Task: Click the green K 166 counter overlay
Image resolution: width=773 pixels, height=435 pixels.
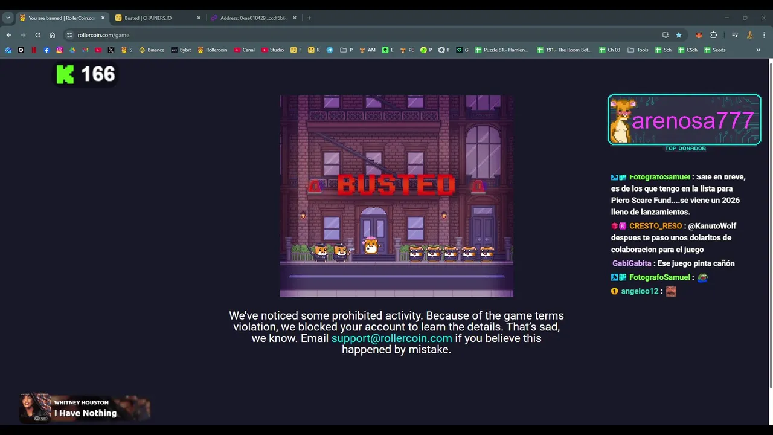Action: click(x=85, y=74)
